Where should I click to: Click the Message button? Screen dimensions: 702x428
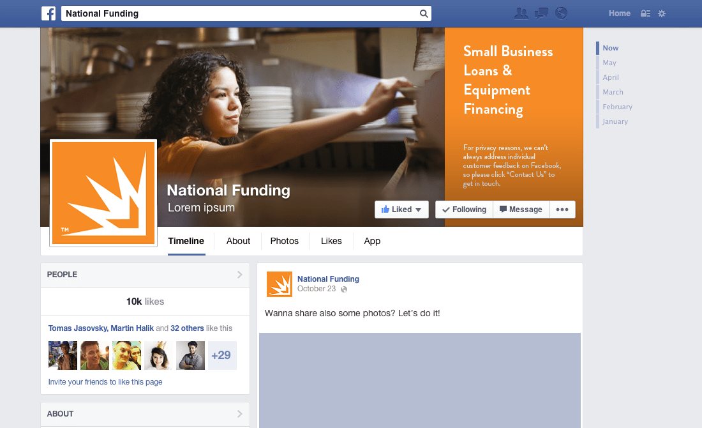click(521, 210)
